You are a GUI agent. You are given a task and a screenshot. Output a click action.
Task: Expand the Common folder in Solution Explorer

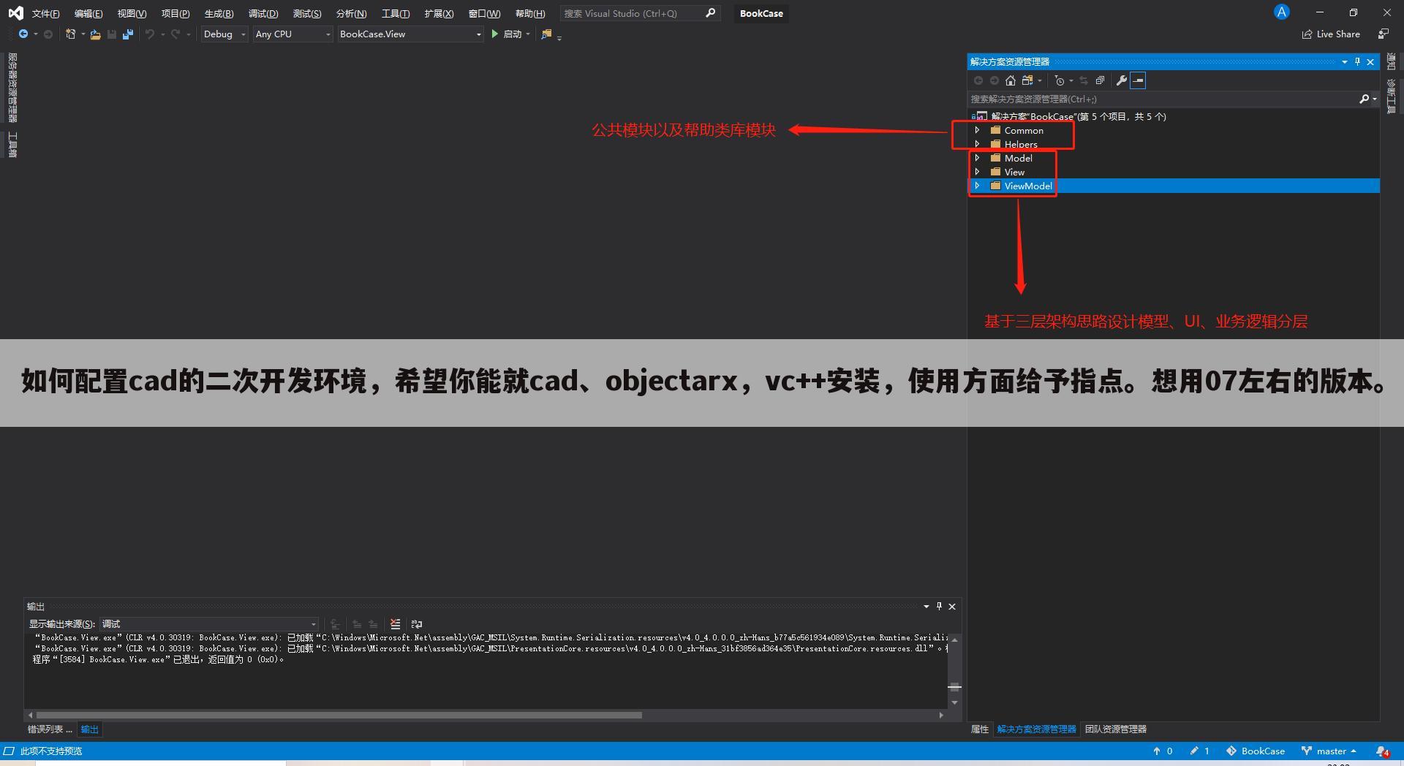[x=977, y=130]
